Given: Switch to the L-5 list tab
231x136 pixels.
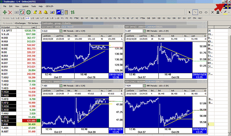Looking at the screenshot, I should (32, 18).
